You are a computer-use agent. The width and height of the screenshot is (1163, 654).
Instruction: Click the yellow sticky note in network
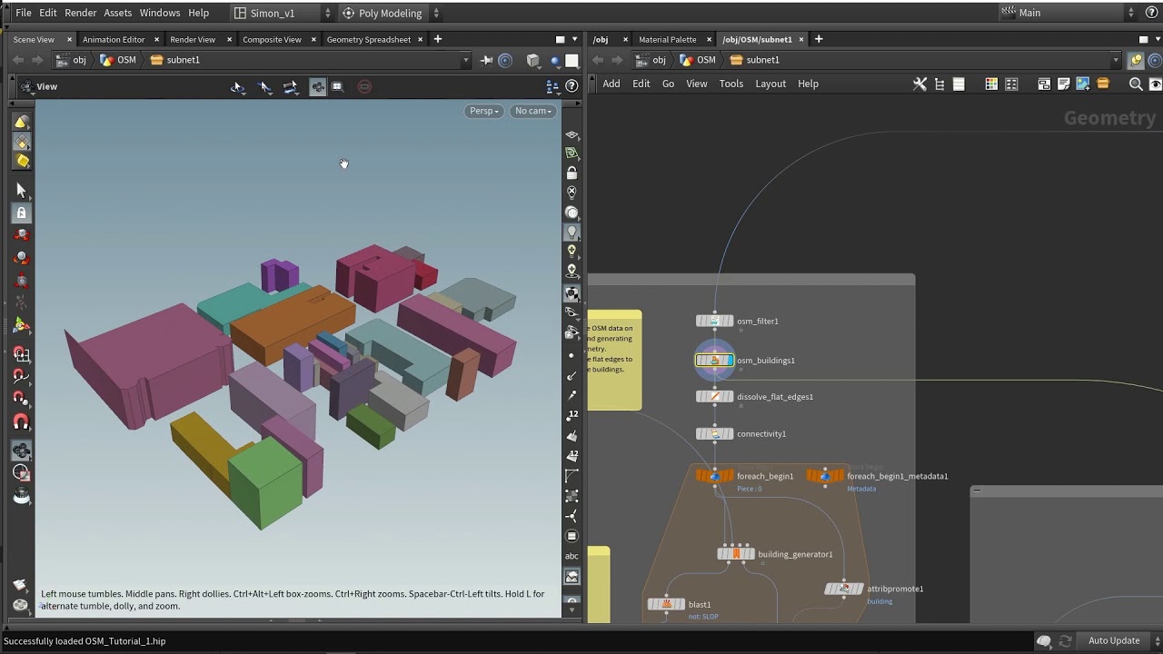[x=615, y=361]
